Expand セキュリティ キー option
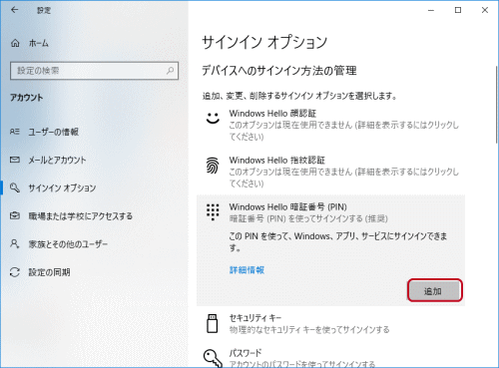This screenshot has height=368, width=499. pyautogui.click(x=330, y=323)
